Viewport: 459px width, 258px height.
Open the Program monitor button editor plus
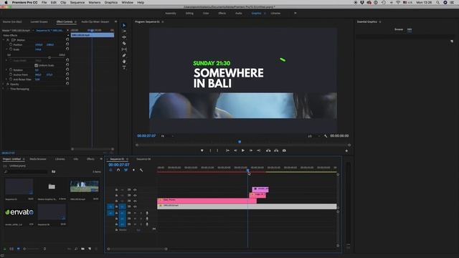346,150
